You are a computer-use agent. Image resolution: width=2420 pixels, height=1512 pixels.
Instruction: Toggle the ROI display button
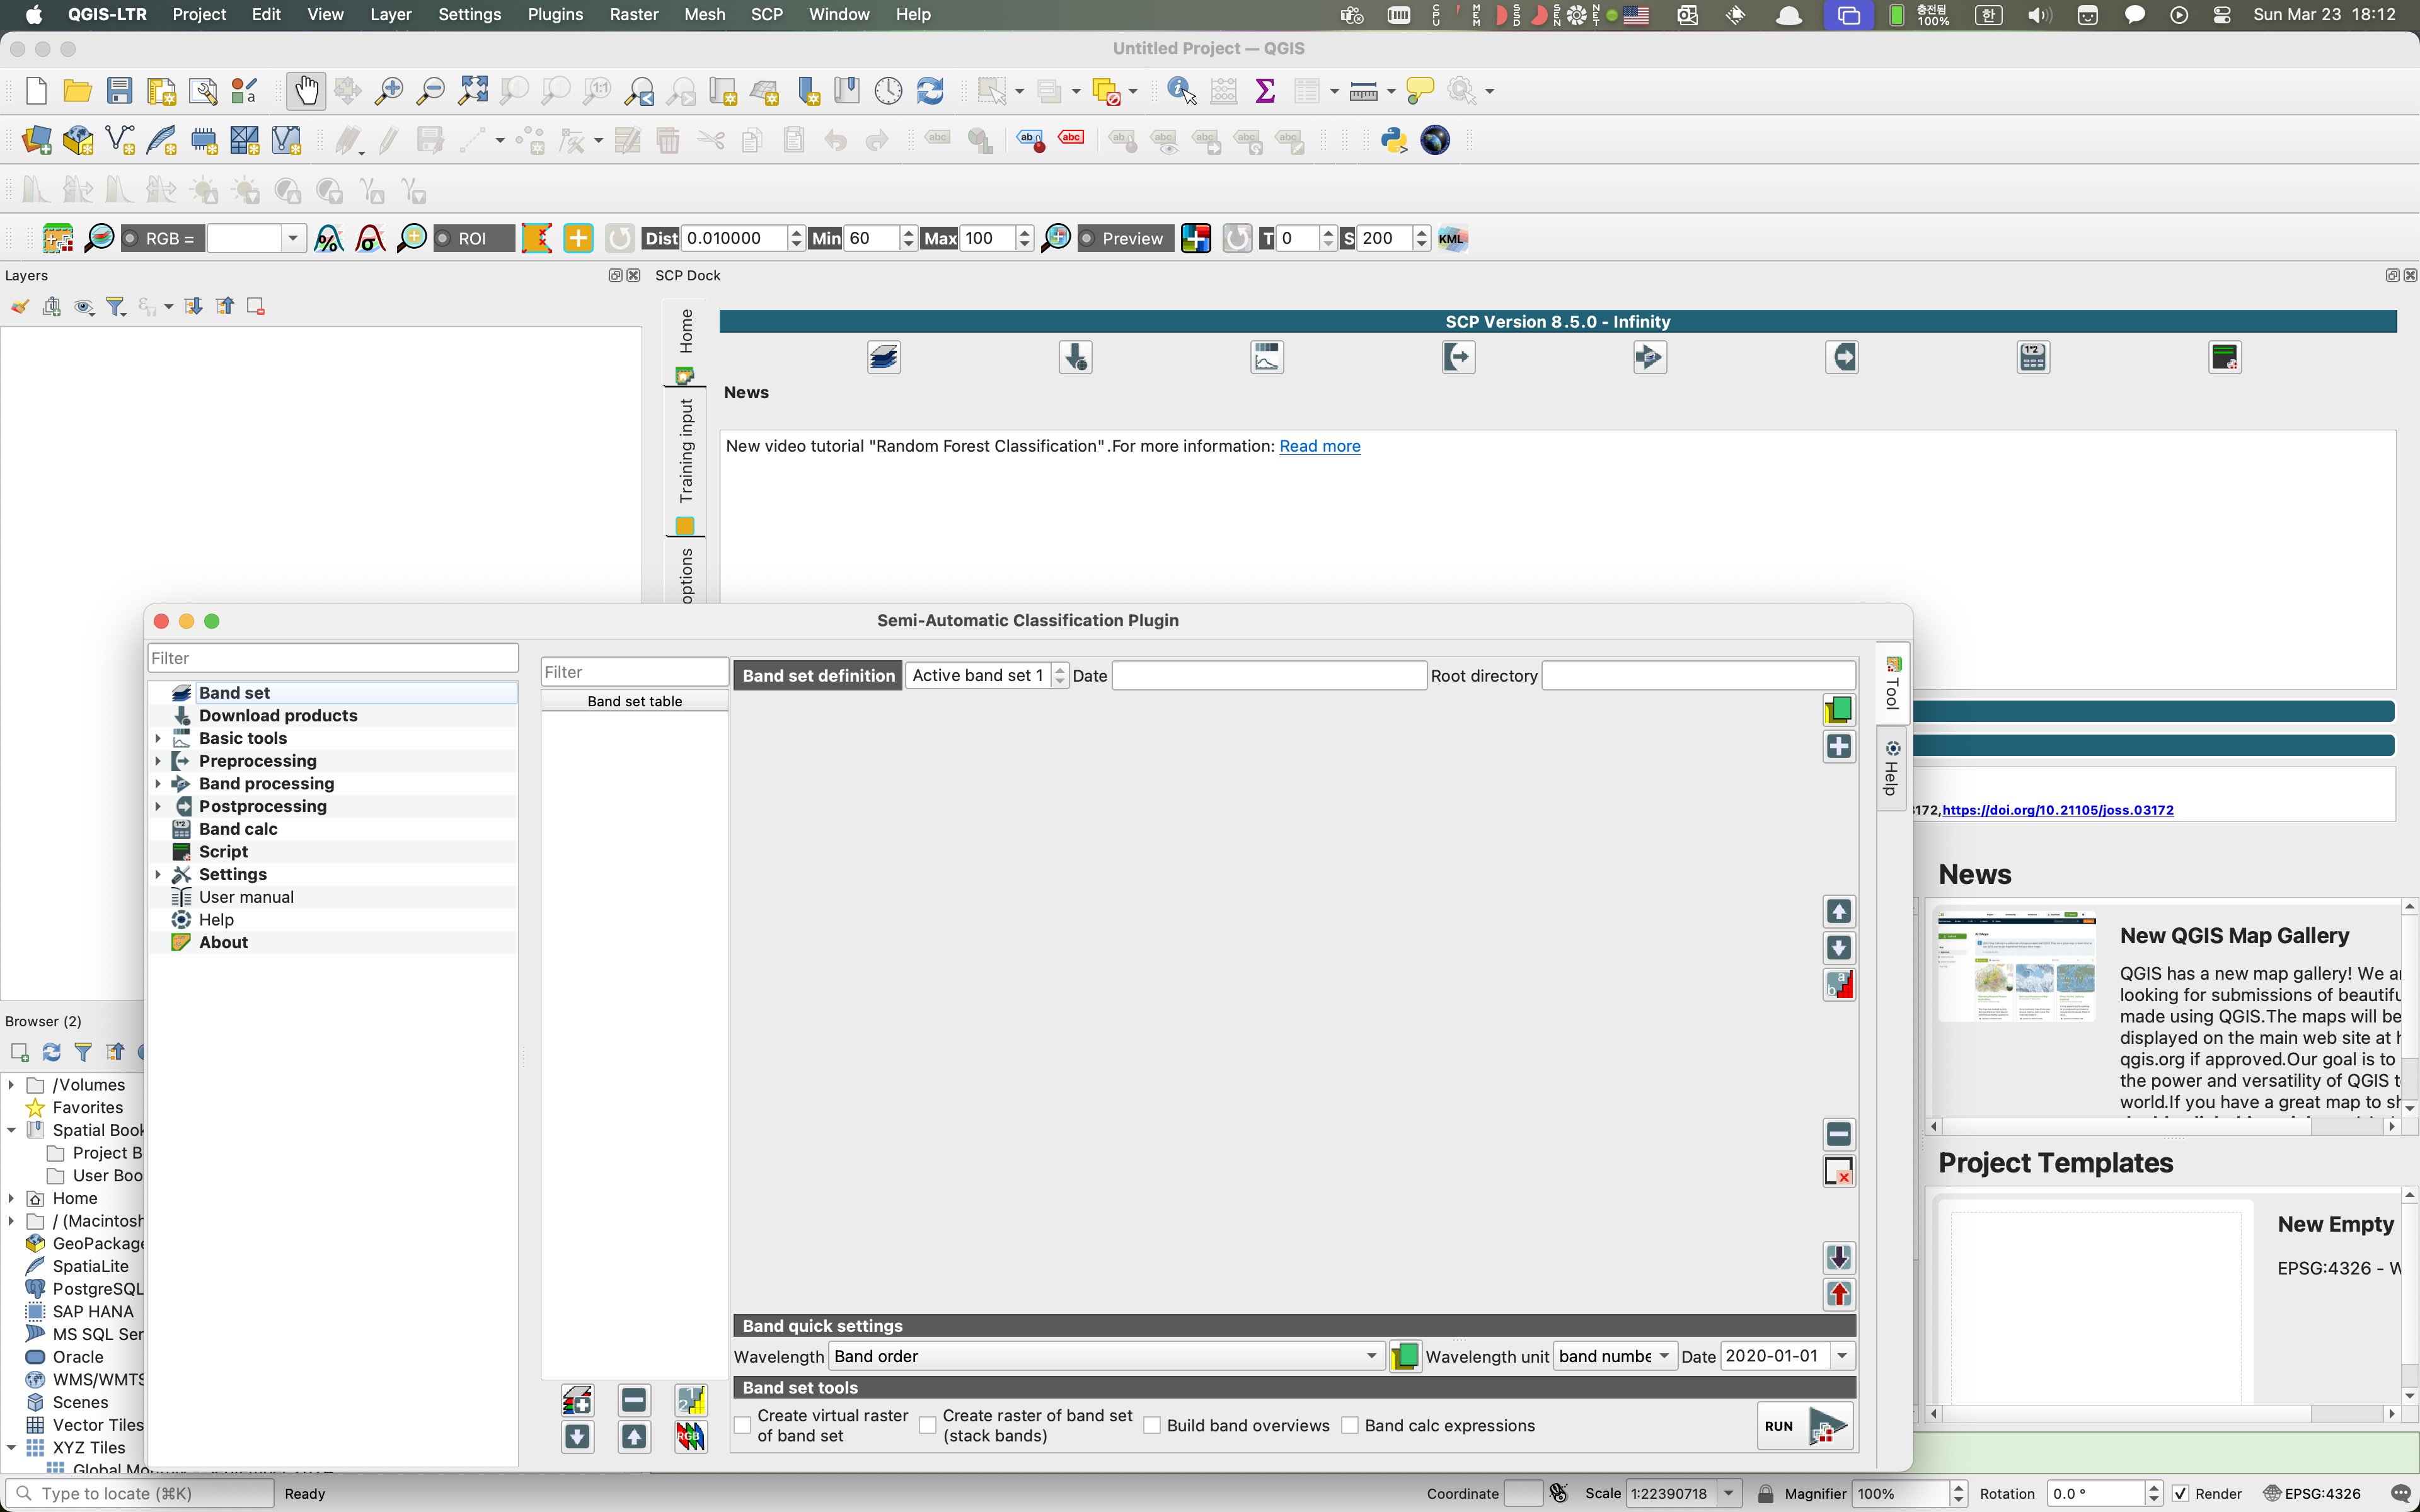473,239
